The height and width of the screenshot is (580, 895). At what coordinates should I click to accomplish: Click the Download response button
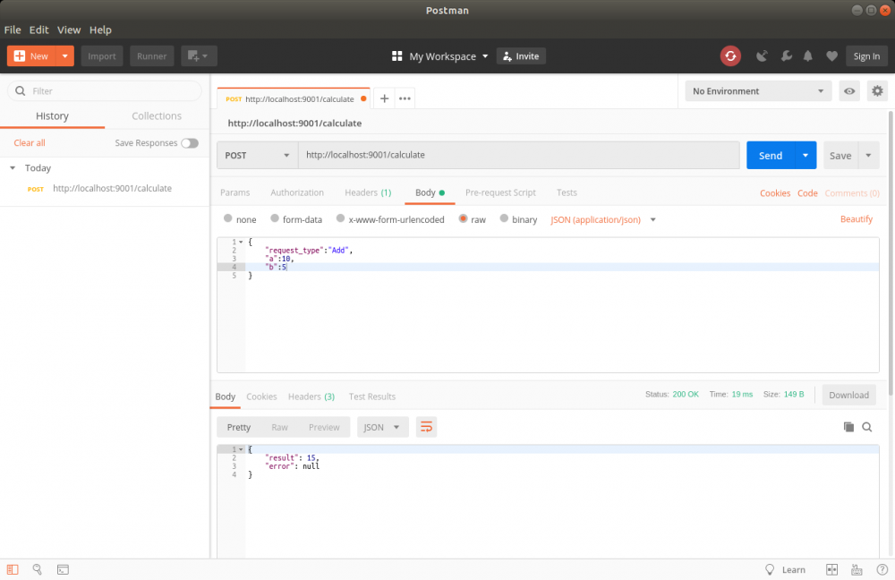(848, 395)
